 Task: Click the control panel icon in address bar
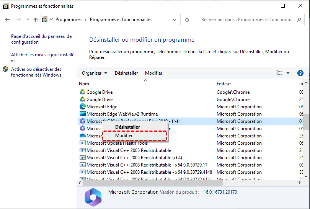tap(45, 20)
